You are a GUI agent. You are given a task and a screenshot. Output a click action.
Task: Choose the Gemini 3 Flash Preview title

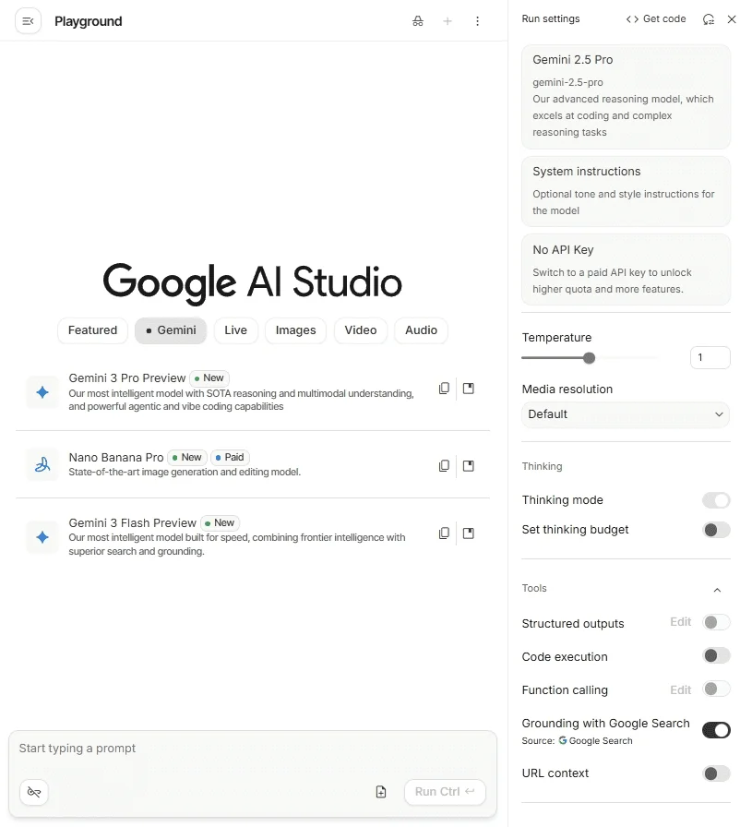pyautogui.click(x=132, y=522)
